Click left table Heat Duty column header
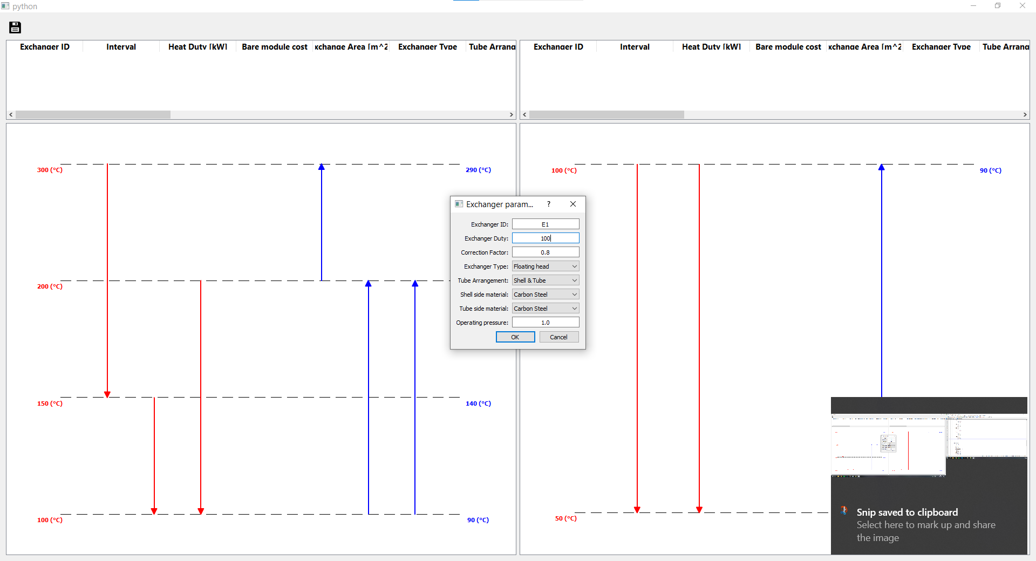Screen dimensions: 1036x561 198,47
